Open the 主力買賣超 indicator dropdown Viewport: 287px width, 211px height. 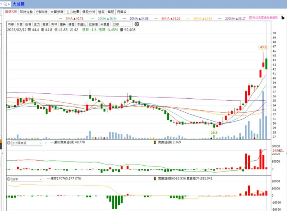27,143
